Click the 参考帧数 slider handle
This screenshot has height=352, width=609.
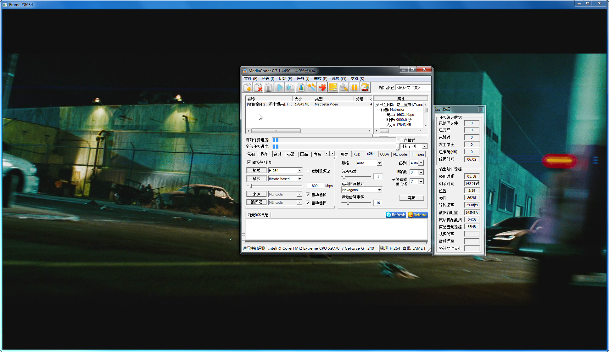click(x=344, y=177)
